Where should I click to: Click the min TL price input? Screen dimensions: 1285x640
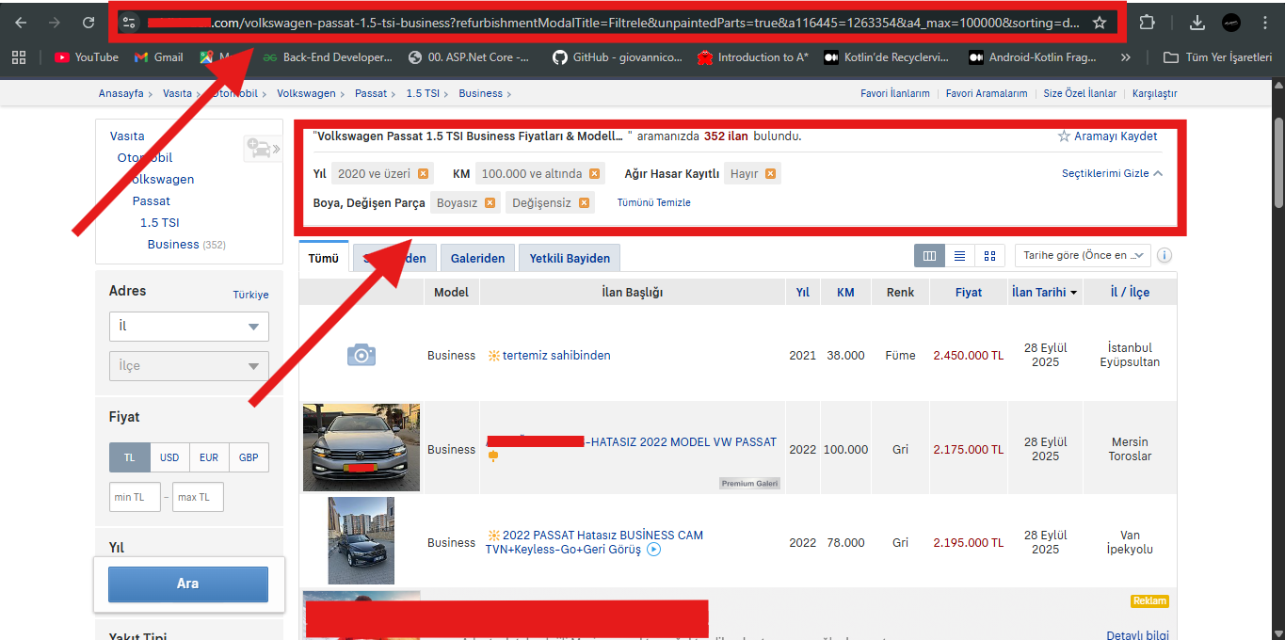[135, 497]
